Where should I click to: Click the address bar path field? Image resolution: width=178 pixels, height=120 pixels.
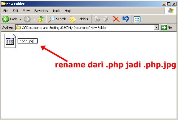pyautogui.click(x=87, y=28)
